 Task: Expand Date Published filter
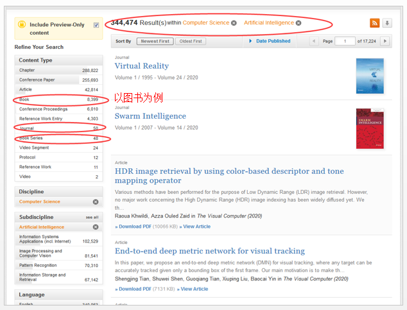point(270,41)
